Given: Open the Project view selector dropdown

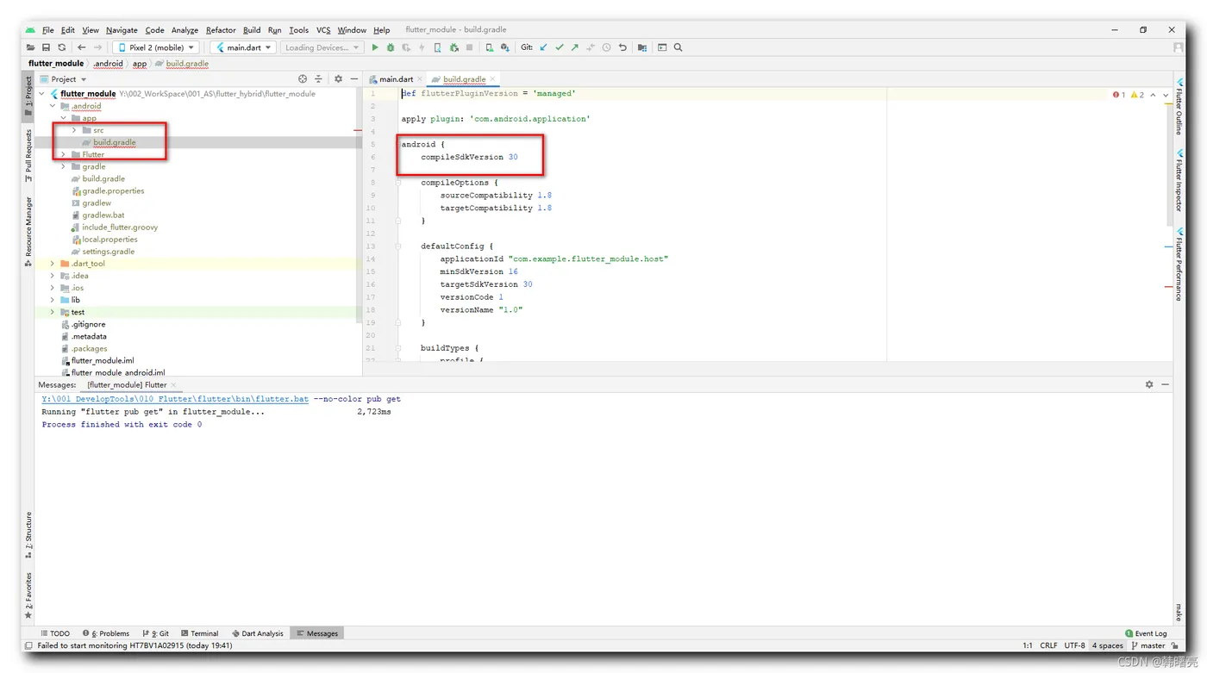Looking at the screenshot, I should pyautogui.click(x=63, y=78).
